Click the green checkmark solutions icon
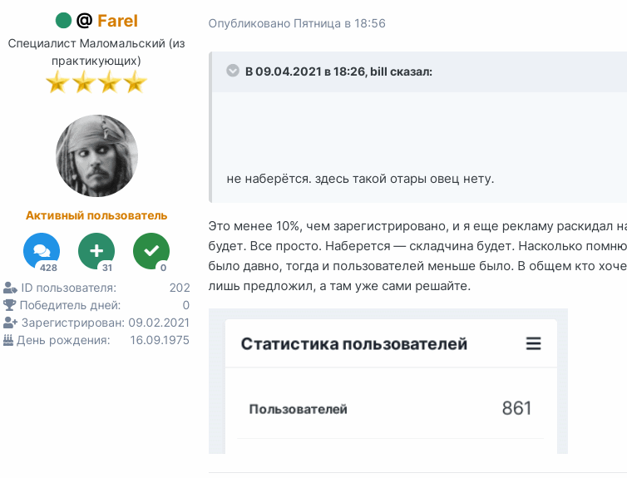Viewport: 627px width, 478px height. [x=151, y=250]
